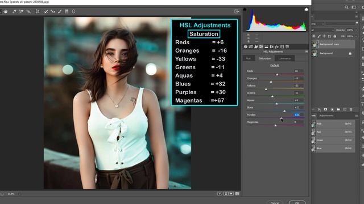The image size is (364, 204).
Task: Open preview preferences menu icon
Action: point(237,194)
